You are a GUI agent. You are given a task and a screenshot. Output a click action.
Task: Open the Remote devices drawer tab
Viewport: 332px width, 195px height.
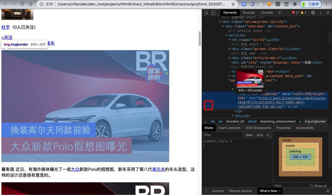pos(240,191)
